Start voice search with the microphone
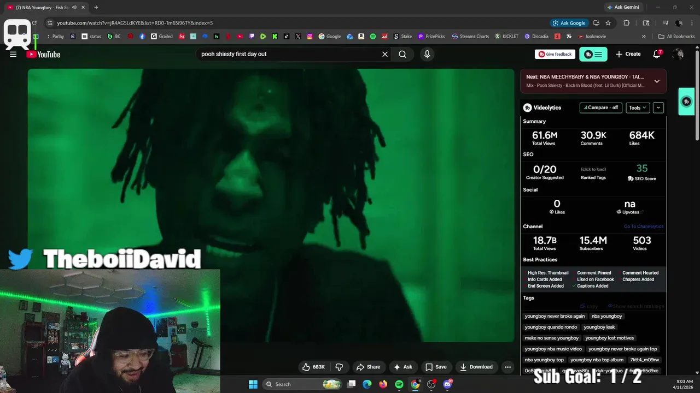The width and height of the screenshot is (700, 393). (x=427, y=54)
